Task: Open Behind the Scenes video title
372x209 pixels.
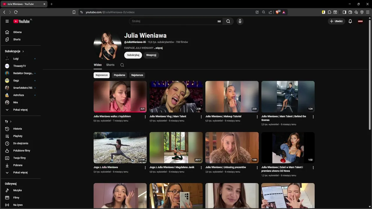Action: (x=284, y=118)
